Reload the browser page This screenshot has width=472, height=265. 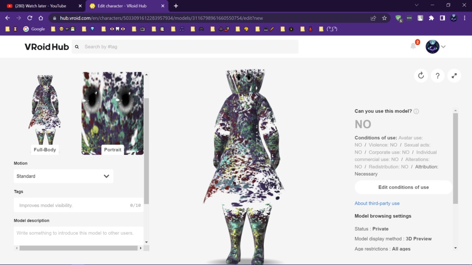29,18
